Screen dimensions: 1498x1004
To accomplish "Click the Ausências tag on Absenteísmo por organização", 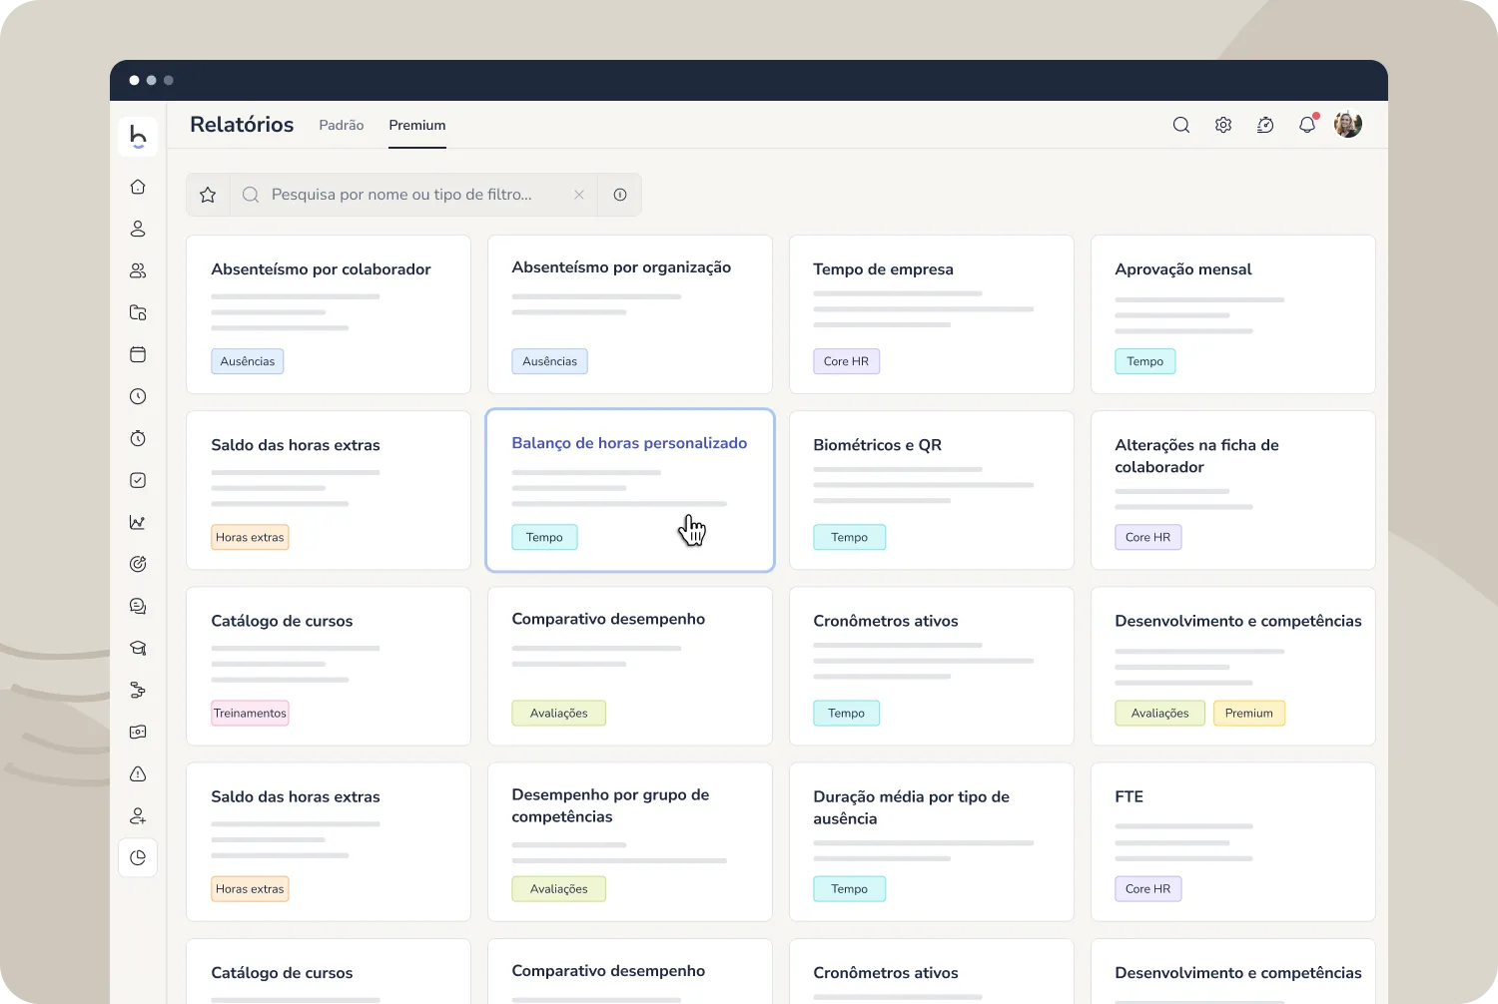I will (x=550, y=361).
